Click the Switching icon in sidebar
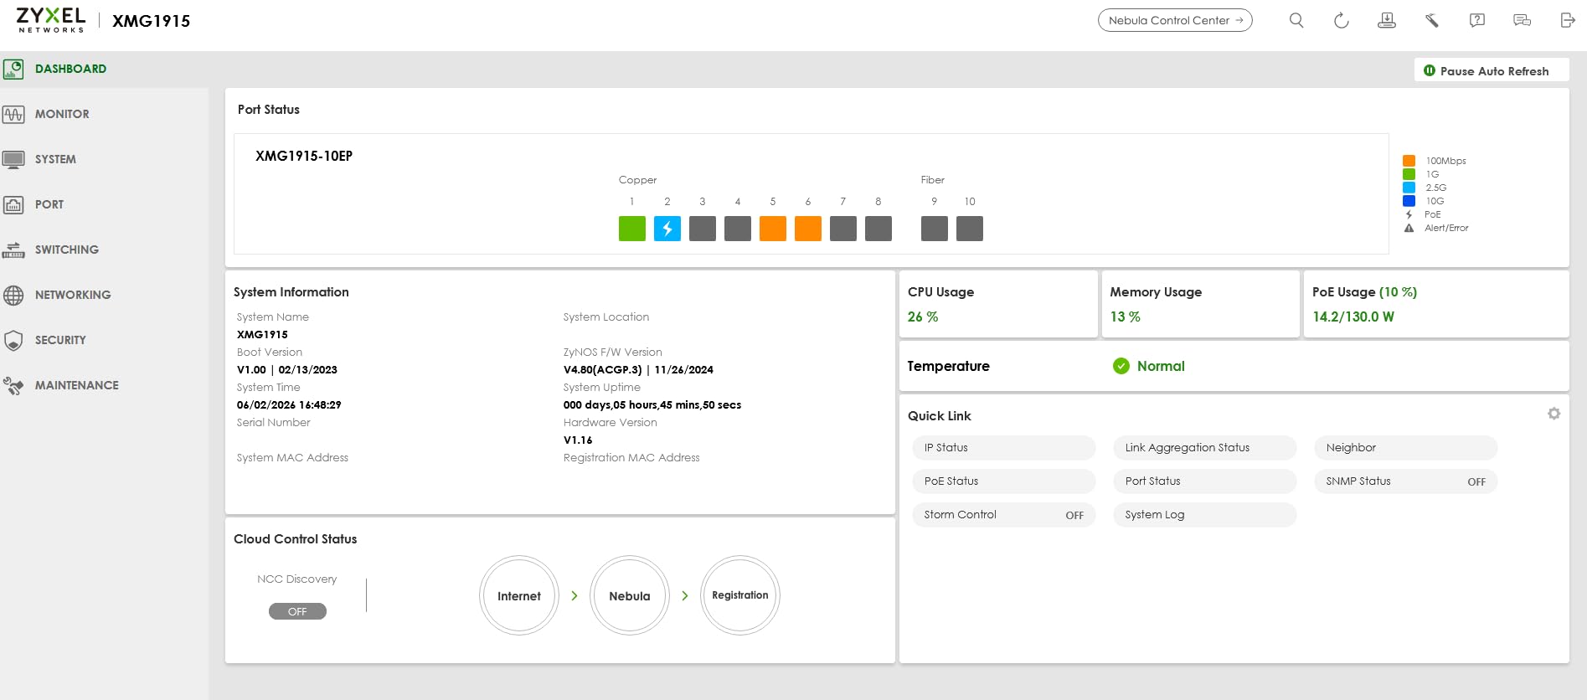This screenshot has width=1587, height=700. 13,250
